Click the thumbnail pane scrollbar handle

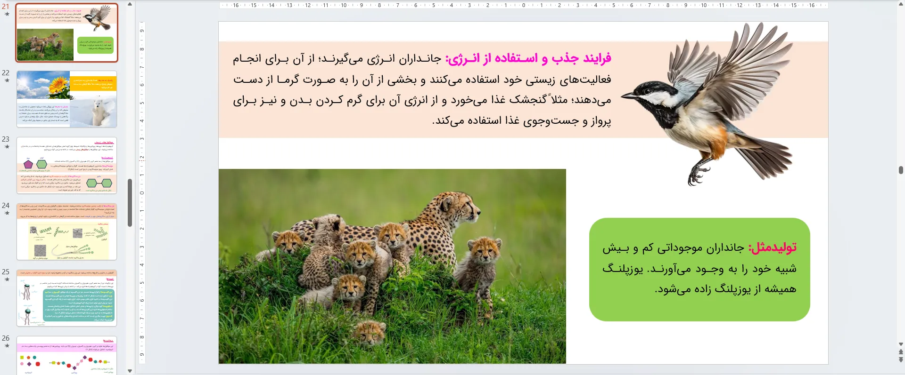130,202
